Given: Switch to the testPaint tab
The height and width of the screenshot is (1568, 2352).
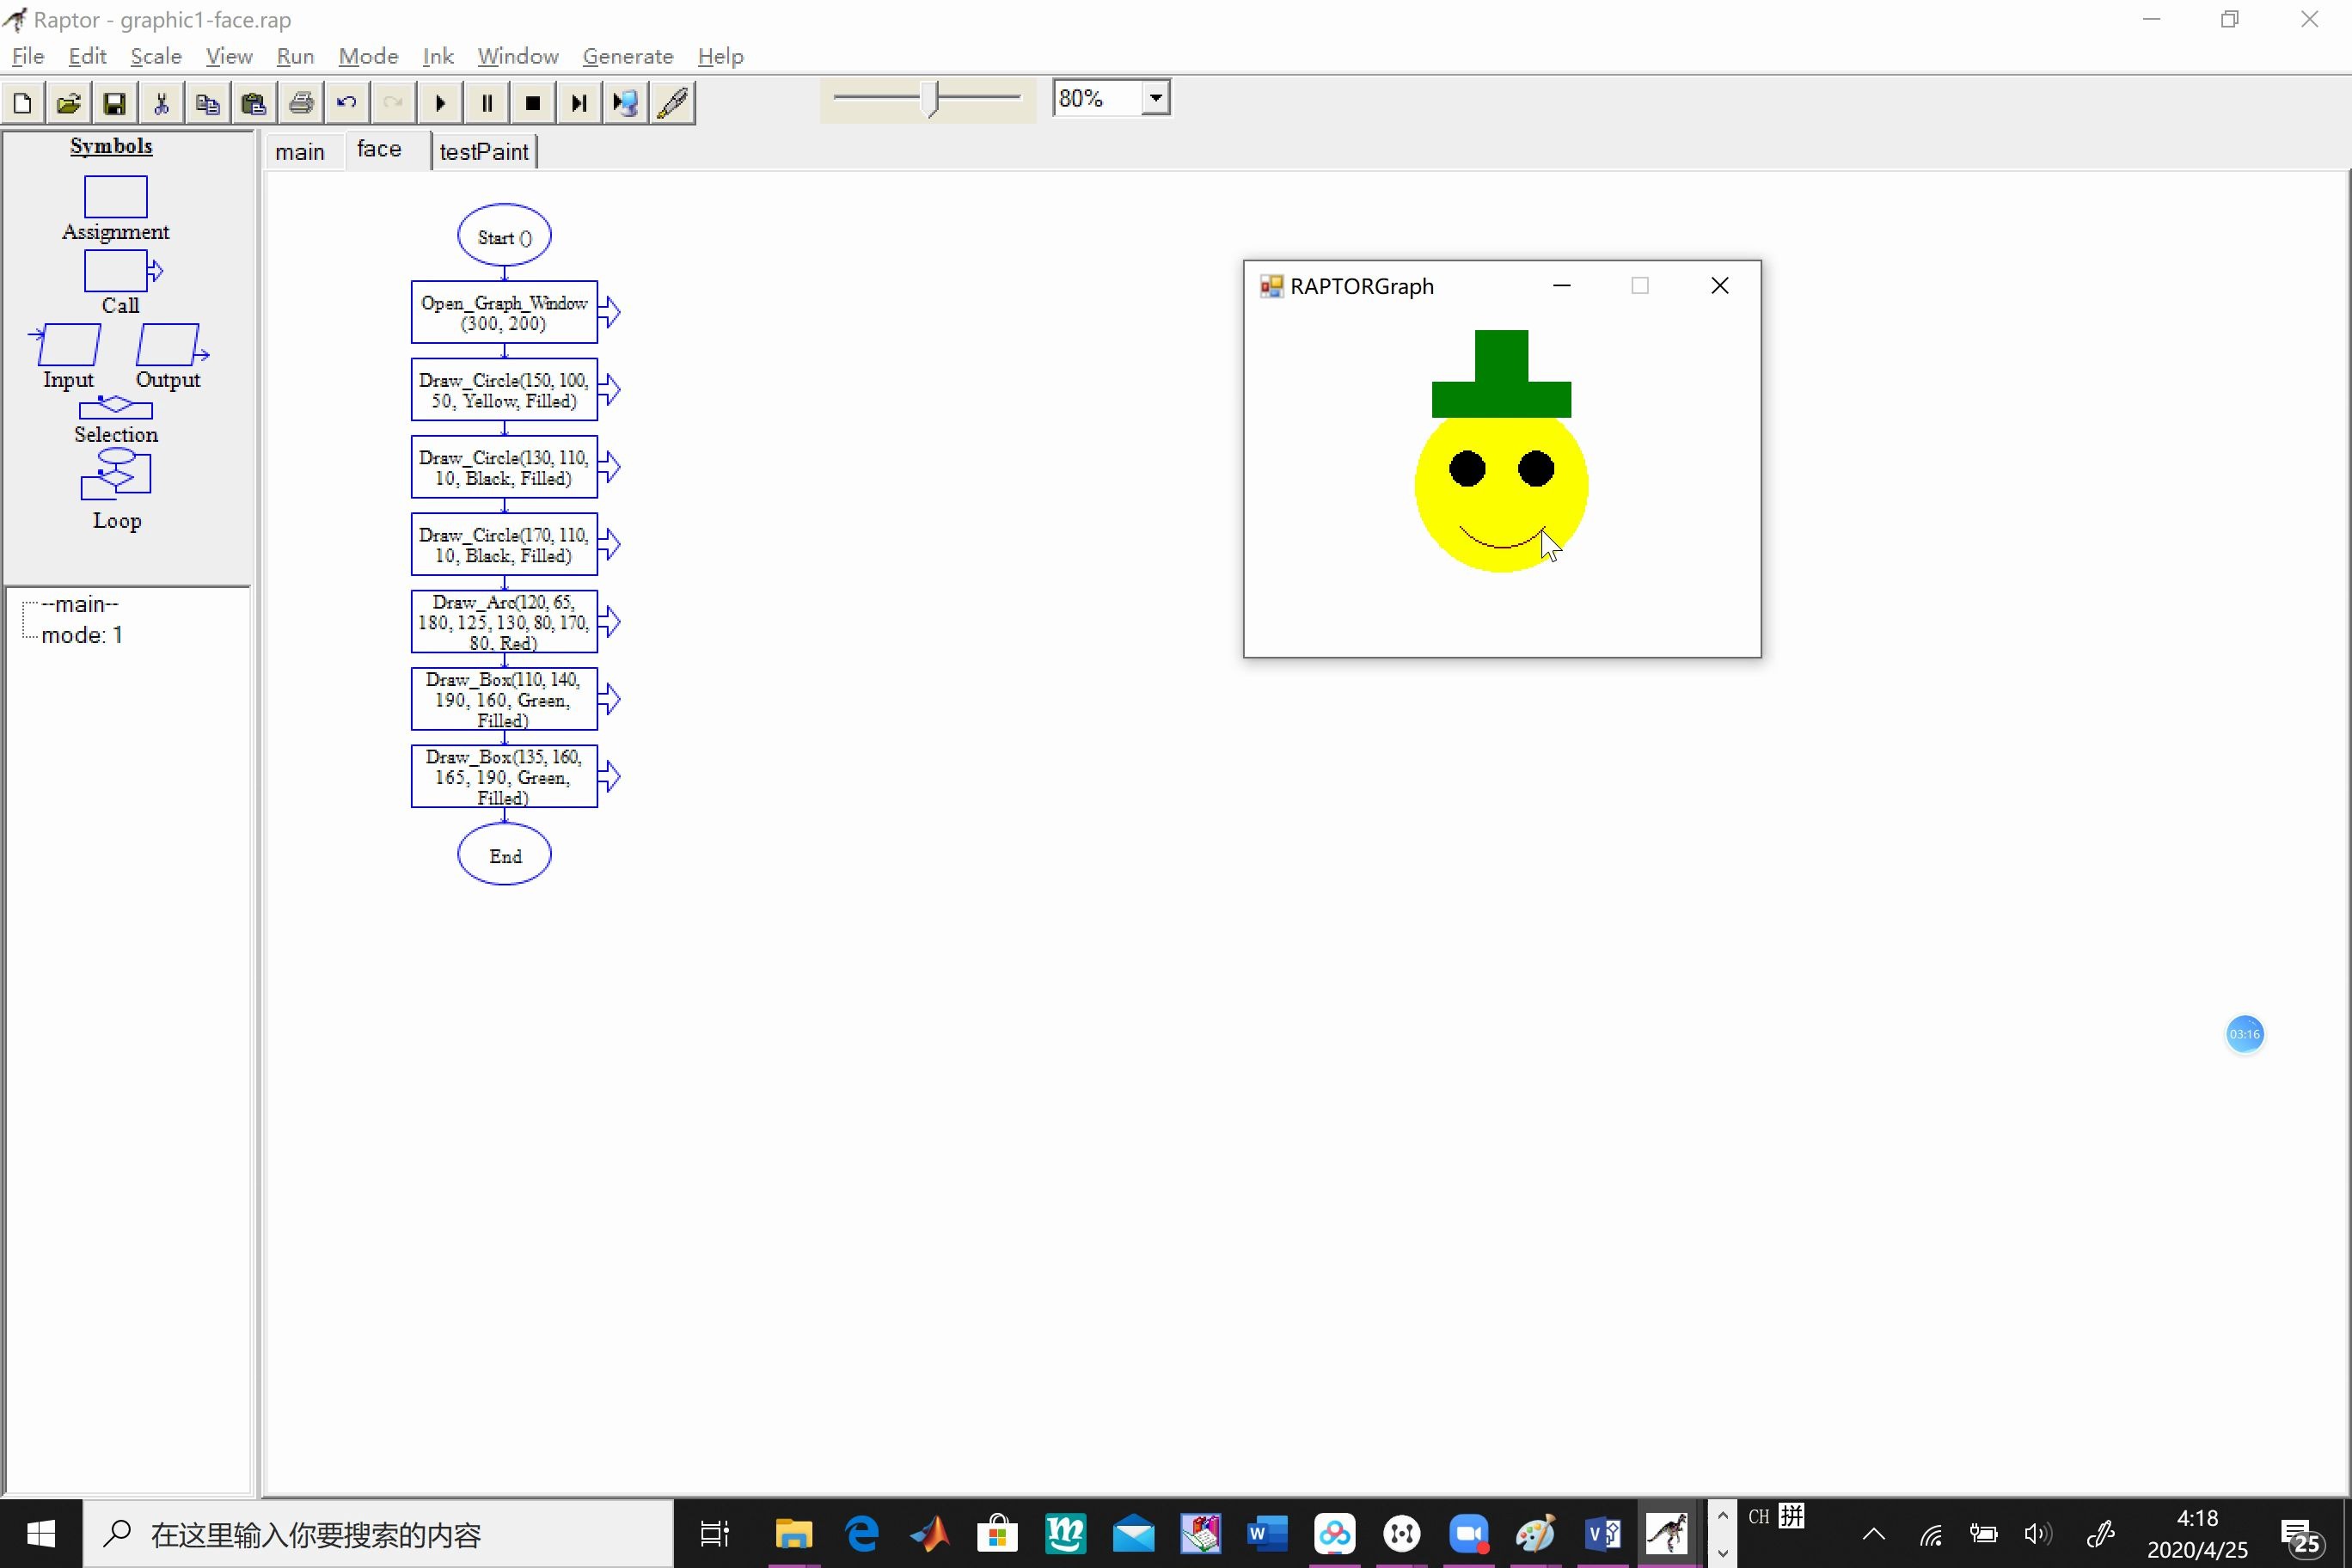Looking at the screenshot, I should point(483,150).
